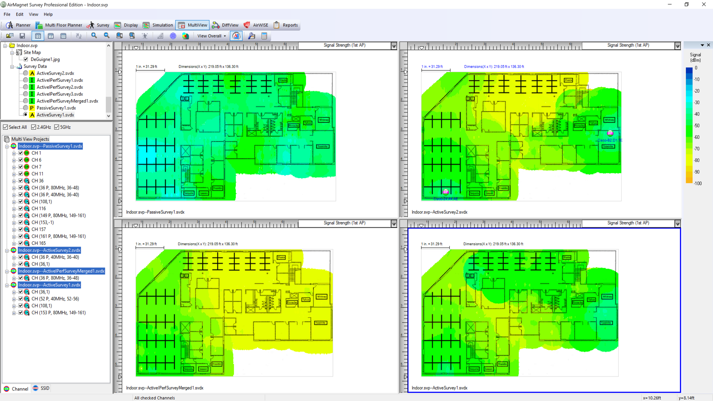The image size is (713, 401).
Task: Click the walking figure path icon
Action: pos(145,36)
